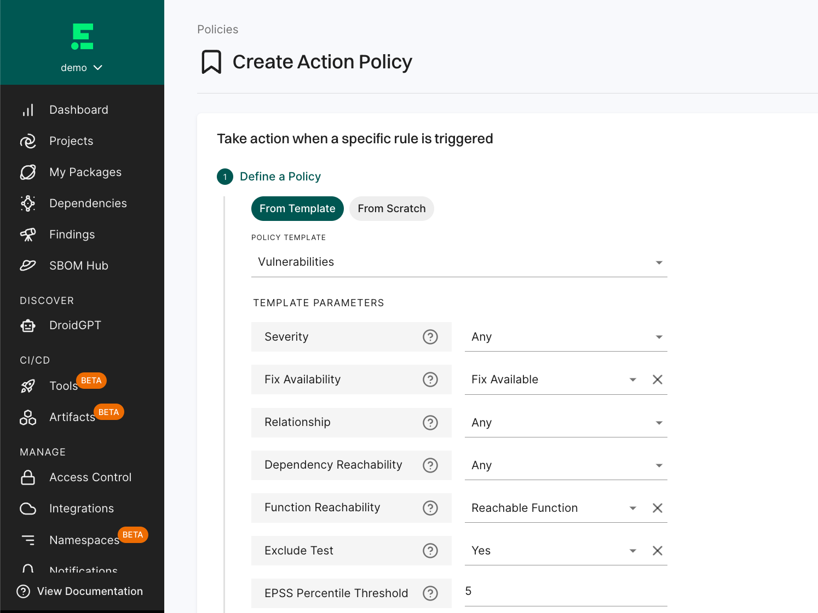Clear the Reachable Function selection

click(658, 508)
